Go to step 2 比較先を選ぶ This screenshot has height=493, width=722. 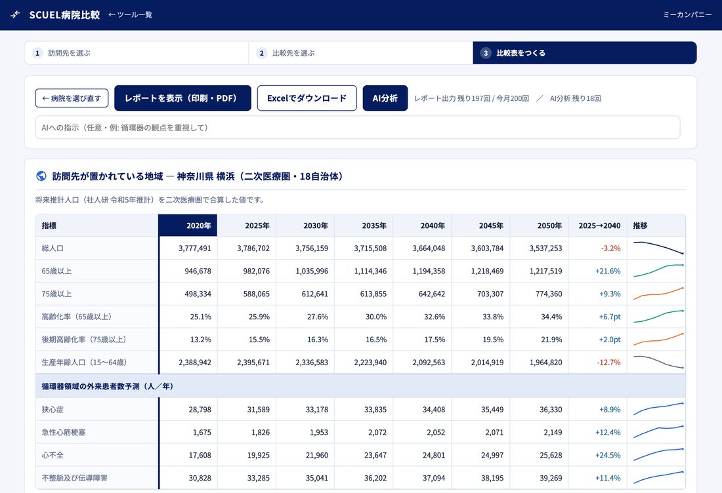tap(360, 53)
